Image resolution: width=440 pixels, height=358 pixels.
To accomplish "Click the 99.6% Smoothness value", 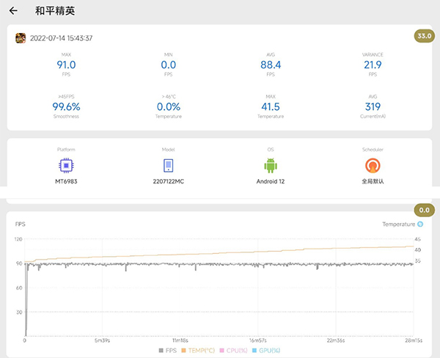I will pos(66,106).
